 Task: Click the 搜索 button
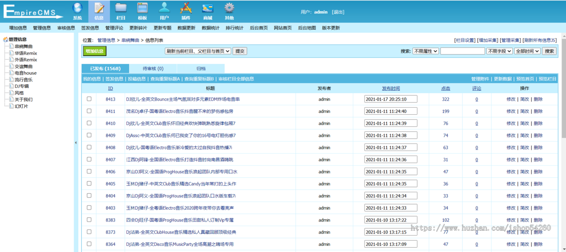coord(549,51)
